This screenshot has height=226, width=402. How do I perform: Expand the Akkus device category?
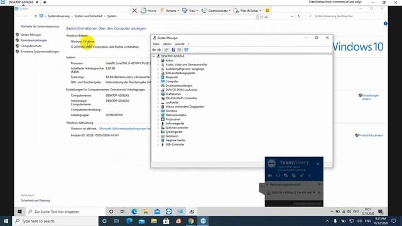tap(158, 60)
